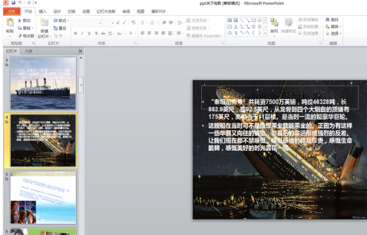The image size is (367, 235).
Task: Click the 重设 reset slide button
Action: click(x=60, y=28)
